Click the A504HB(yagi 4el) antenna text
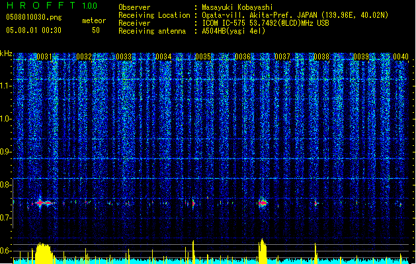 coord(233,31)
